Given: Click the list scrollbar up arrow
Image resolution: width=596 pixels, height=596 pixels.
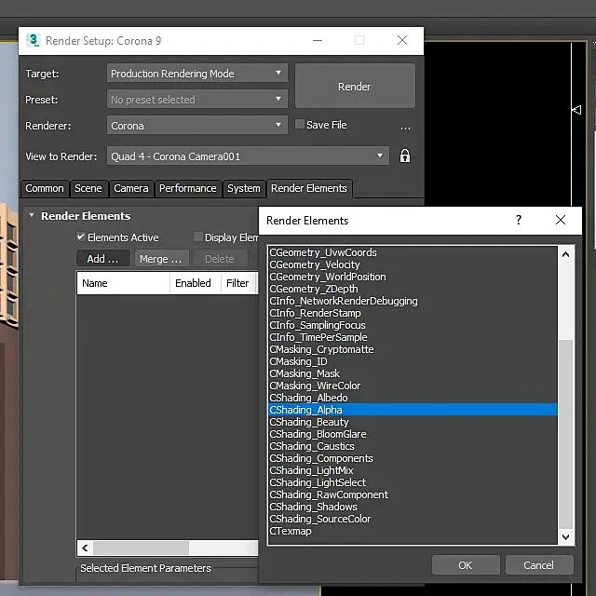Looking at the screenshot, I should (x=565, y=254).
